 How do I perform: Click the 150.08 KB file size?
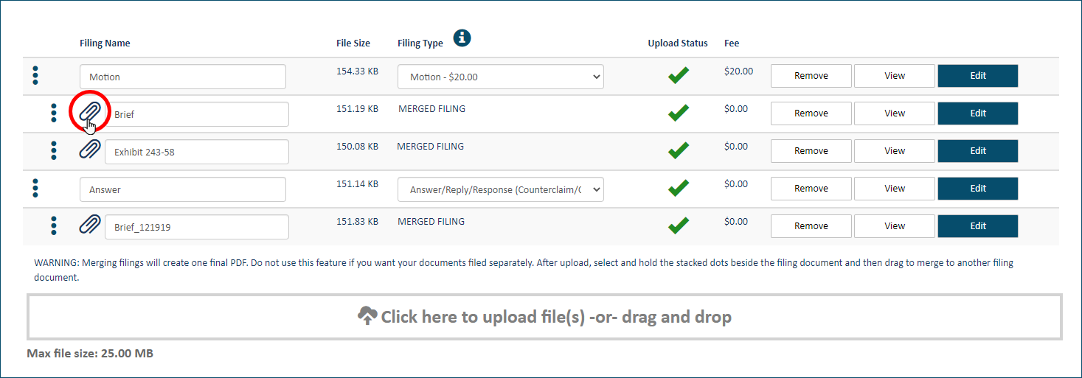click(x=358, y=147)
